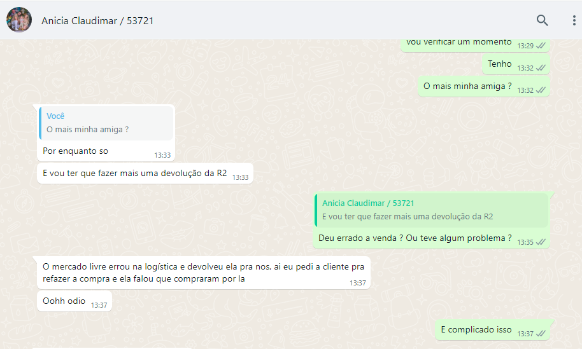Select the 'O mercado livre errou na logística' message

pos(203,273)
